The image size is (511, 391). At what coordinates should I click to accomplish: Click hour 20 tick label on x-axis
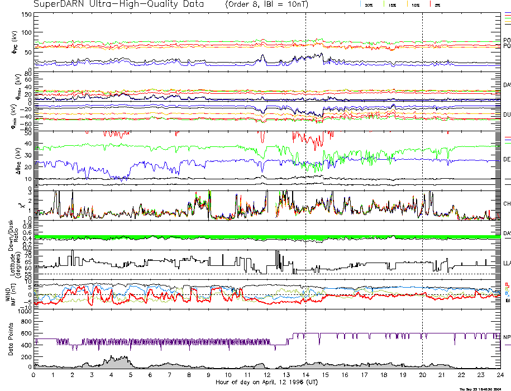click(422, 375)
